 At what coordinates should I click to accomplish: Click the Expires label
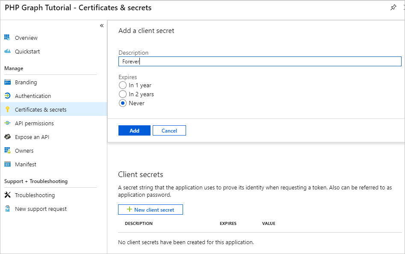[127, 77]
